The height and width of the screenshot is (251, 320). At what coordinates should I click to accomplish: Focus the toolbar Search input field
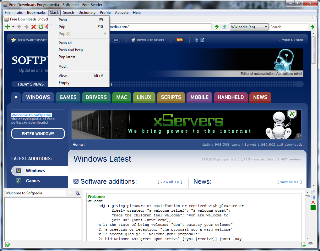point(289,27)
